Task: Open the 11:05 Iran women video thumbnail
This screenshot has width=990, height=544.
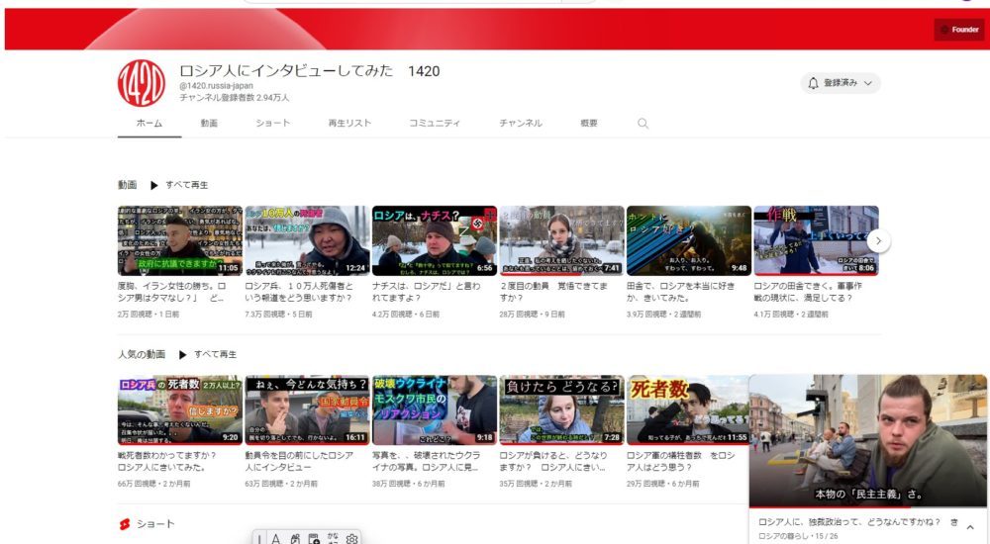Action: click(x=180, y=240)
